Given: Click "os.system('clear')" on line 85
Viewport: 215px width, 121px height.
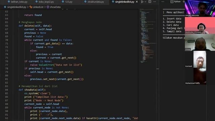Looking at the screenshot, I should coord(37,93).
